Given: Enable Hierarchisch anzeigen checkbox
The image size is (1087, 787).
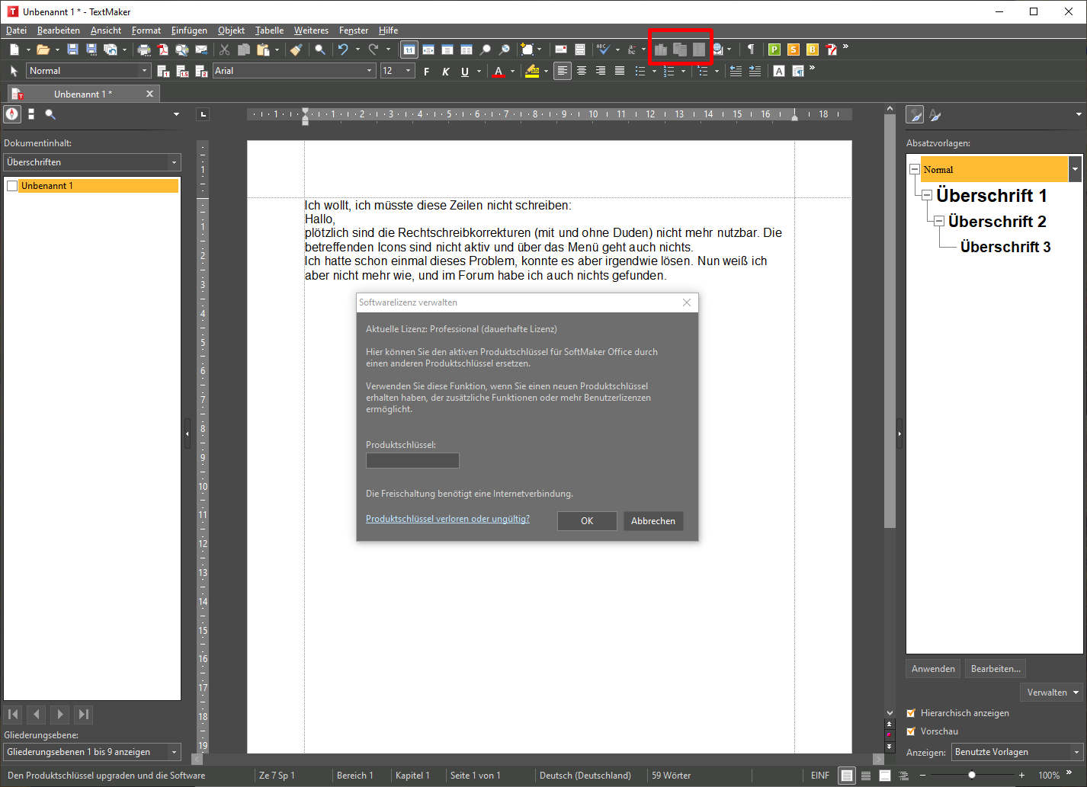Looking at the screenshot, I should pos(911,713).
